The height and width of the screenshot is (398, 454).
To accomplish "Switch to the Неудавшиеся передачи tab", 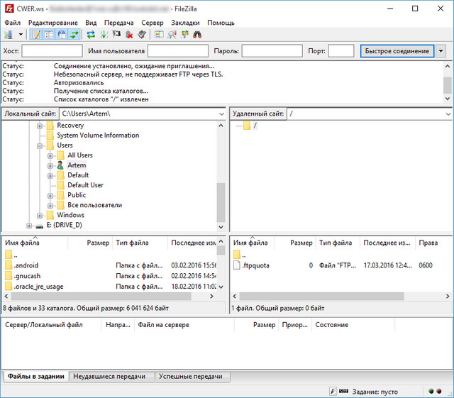I will 111,376.
